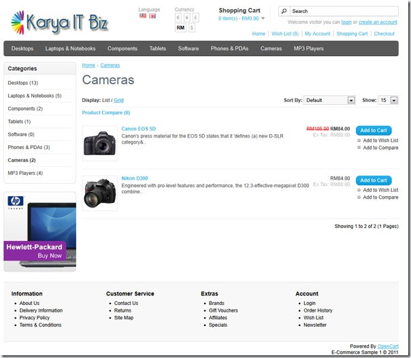Open the MP3 Players menu item
The image size is (411, 358).
click(x=308, y=48)
